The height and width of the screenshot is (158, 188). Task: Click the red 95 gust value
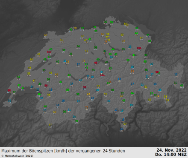click(x=96, y=63)
